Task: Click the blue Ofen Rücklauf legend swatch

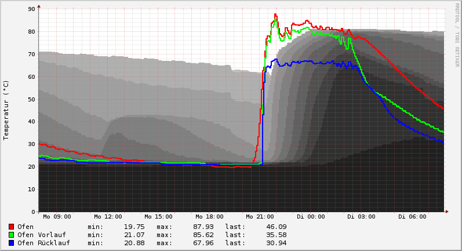Action: 11,243
